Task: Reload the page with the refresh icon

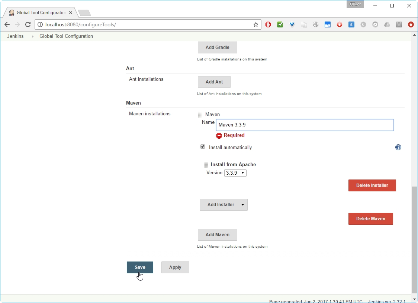Action: pyautogui.click(x=28, y=24)
